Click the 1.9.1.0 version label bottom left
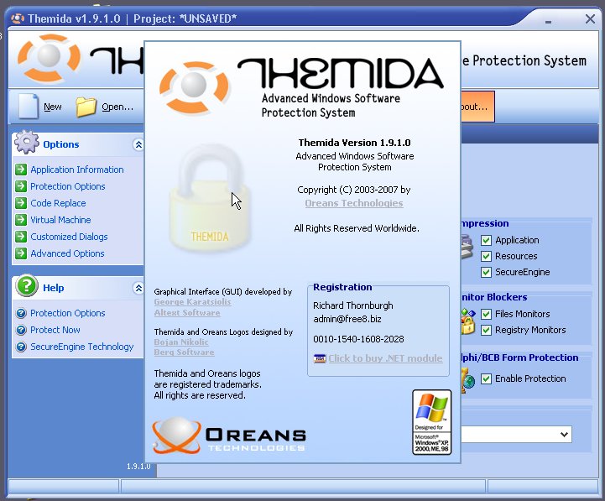605x501 pixels. [138, 467]
